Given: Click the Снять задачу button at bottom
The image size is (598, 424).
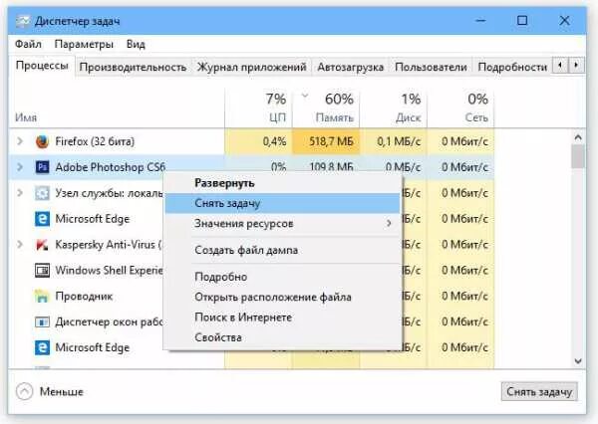Looking at the screenshot, I should 539,391.
